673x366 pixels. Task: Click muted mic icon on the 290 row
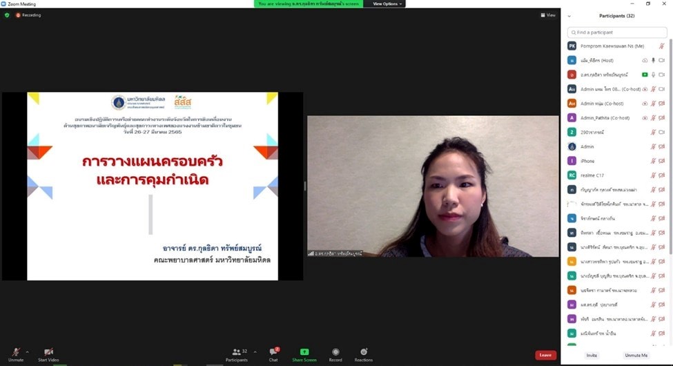point(653,133)
